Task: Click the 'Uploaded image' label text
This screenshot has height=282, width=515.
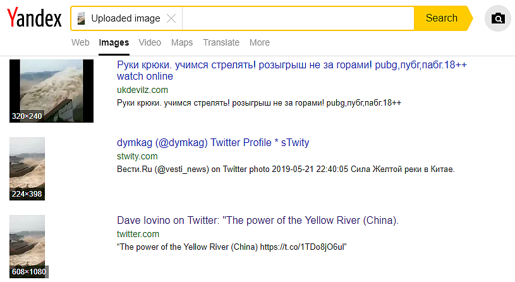Action: pos(126,18)
